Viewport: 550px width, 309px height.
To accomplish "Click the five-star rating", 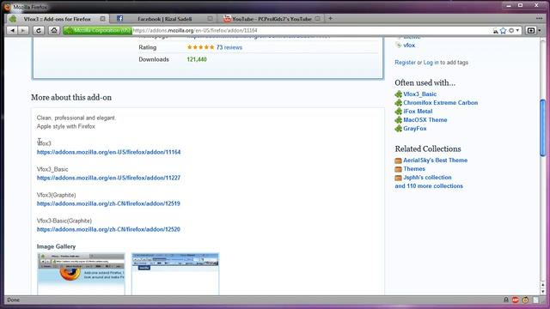I will click(x=200, y=47).
